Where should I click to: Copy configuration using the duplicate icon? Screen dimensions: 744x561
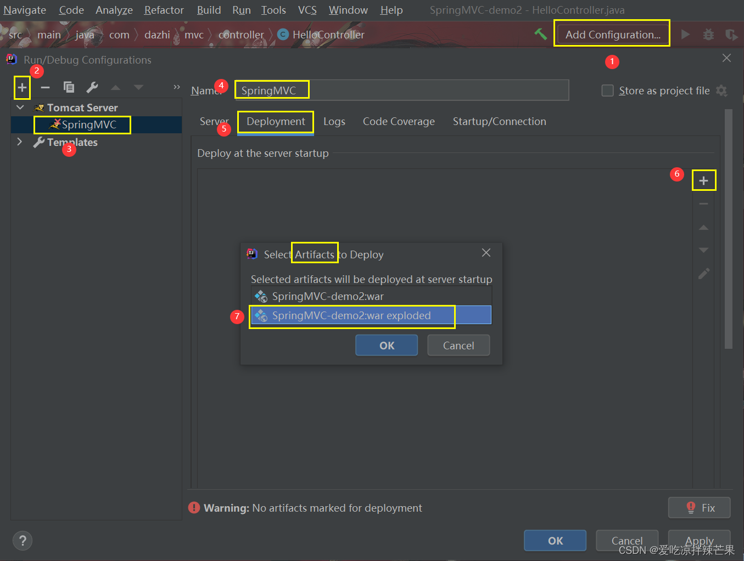click(69, 87)
